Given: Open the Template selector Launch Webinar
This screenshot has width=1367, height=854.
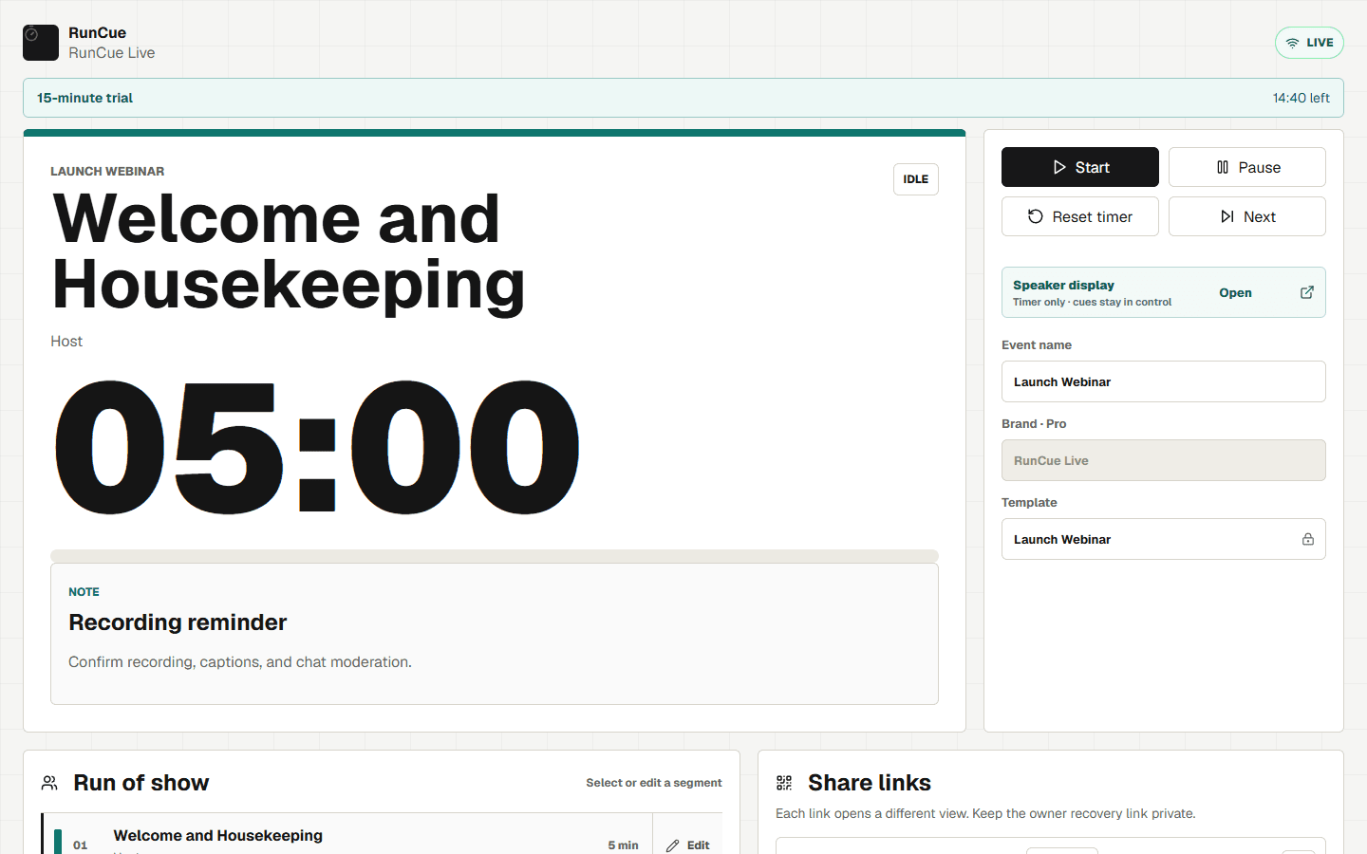Looking at the screenshot, I should tap(1164, 539).
